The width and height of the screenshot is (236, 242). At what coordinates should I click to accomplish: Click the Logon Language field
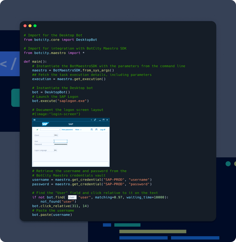[55, 150]
